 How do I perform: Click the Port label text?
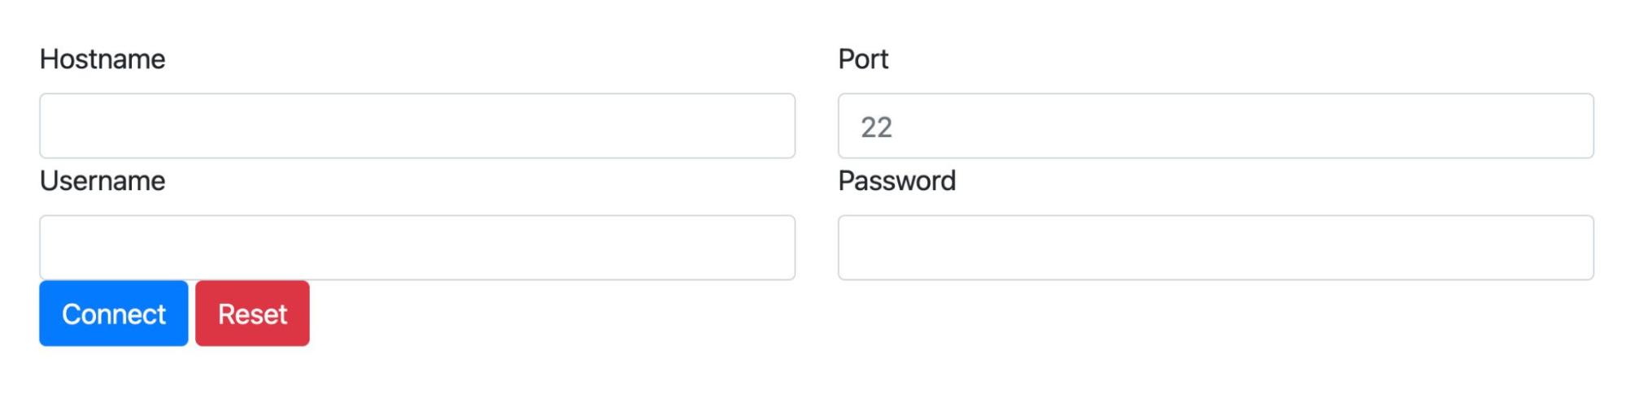863,59
